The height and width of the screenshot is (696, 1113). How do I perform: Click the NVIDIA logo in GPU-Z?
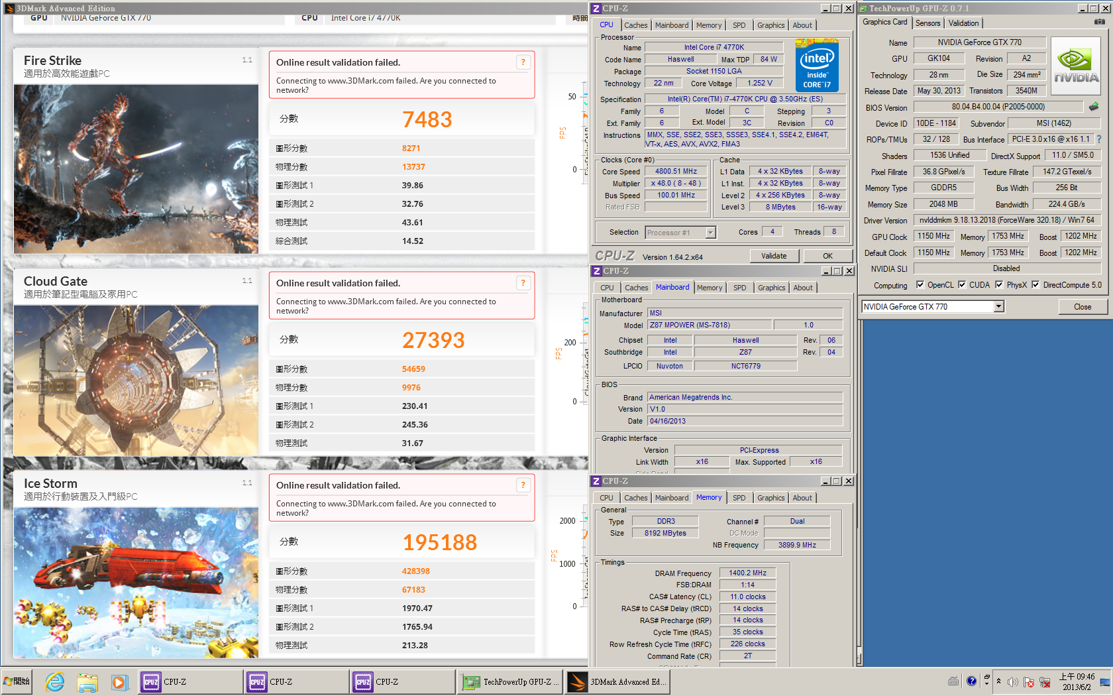1077,66
